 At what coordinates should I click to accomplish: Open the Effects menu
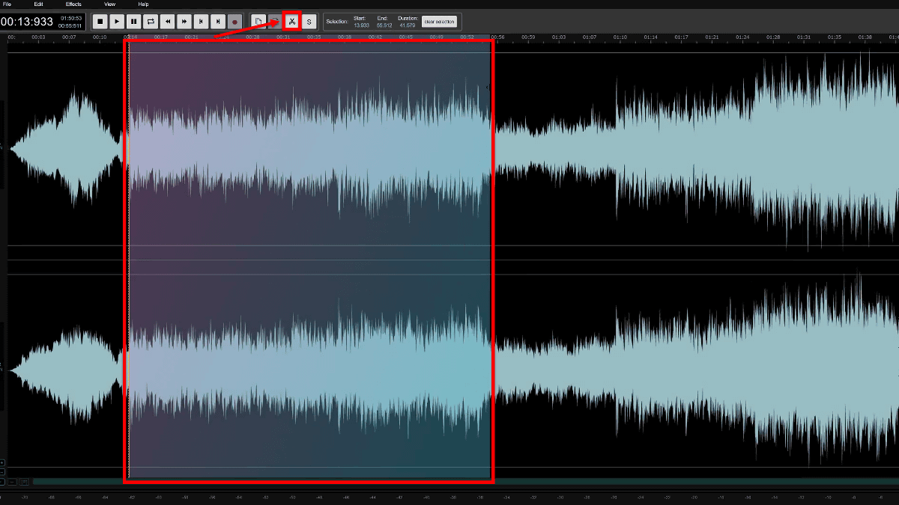click(73, 4)
